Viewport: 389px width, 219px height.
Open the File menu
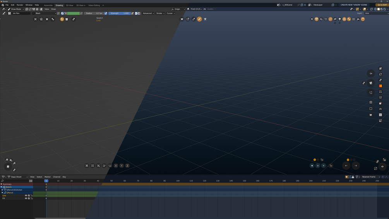(x=7, y=5)
